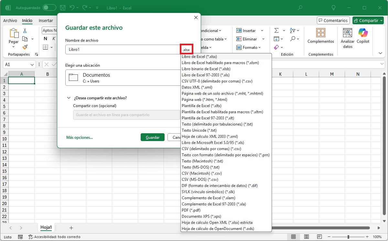The image size is (388, 241).
Task: Click the borders icon in the ribbon
Action: (45, 47)
